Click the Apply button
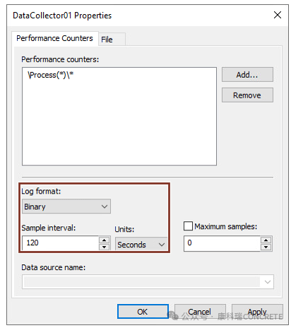The width and height of the screenshot is (291, 328). [257, 312]
